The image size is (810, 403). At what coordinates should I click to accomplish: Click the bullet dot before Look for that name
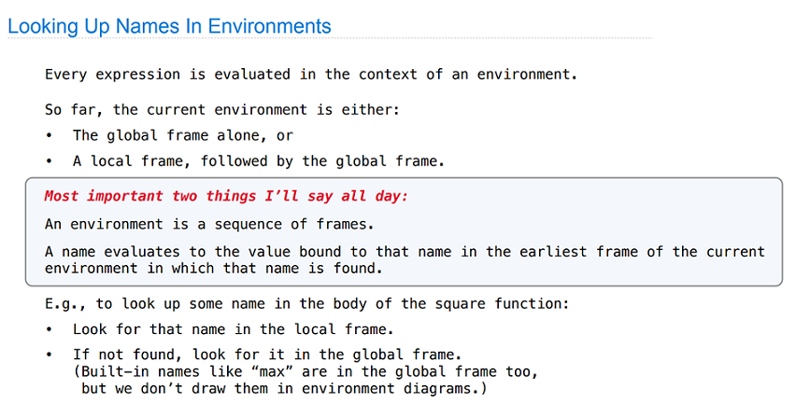(x=49, y=330)
